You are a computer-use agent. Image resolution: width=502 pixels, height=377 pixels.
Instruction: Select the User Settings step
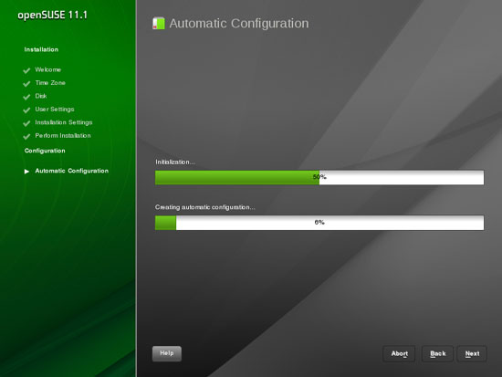click(55, 110)
